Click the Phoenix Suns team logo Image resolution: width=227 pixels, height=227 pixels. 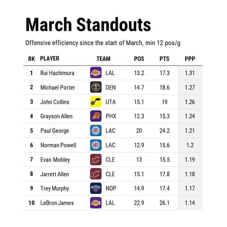pyautogui.click(x=96, y=116)
